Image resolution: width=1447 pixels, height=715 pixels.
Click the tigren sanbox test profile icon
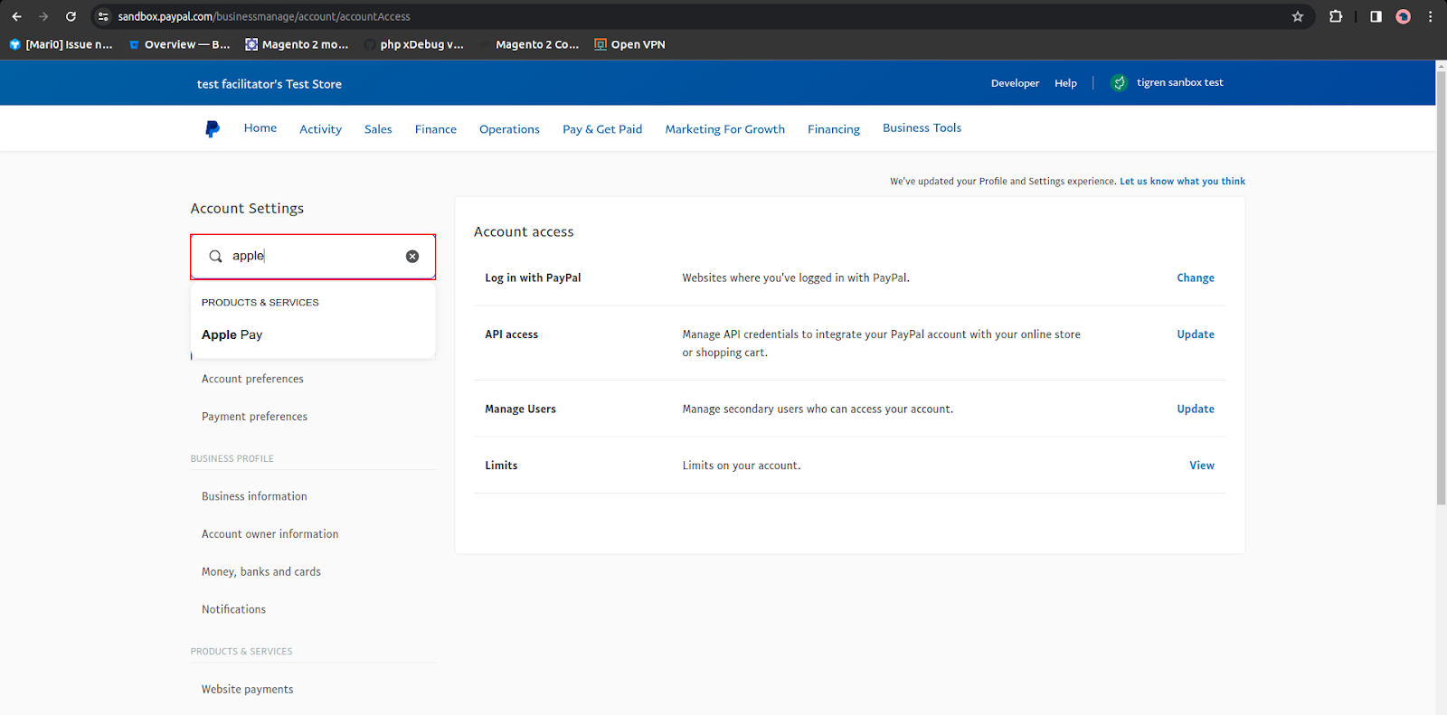point(1119,82)
